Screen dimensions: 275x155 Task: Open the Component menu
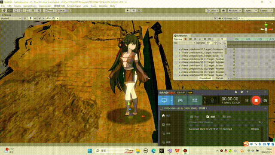pyautogui.click(x=45, y=6)
